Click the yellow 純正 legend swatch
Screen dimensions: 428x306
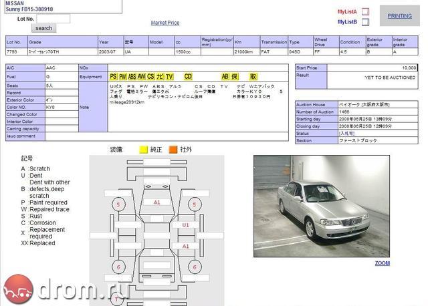tap(143, 150)
